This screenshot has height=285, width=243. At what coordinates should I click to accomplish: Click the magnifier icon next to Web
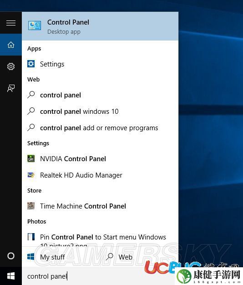point(110,257)
